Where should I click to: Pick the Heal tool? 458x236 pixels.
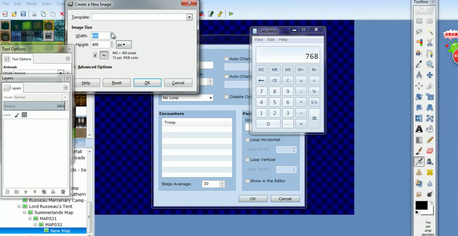pyautogui.click(x=430, y=172)
